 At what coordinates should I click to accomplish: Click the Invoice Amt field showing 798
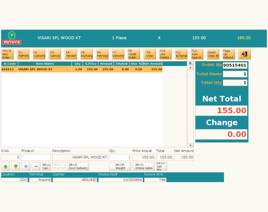click(x=155, y=180)
